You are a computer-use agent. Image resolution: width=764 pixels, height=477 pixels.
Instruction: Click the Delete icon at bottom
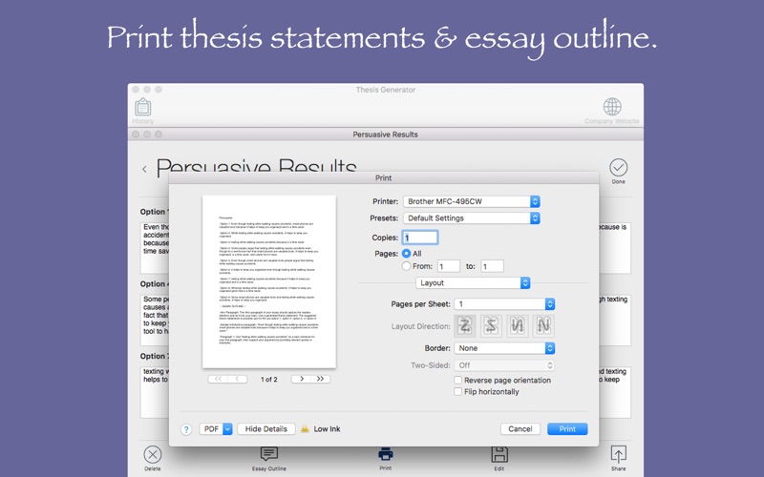click(152, 455)
